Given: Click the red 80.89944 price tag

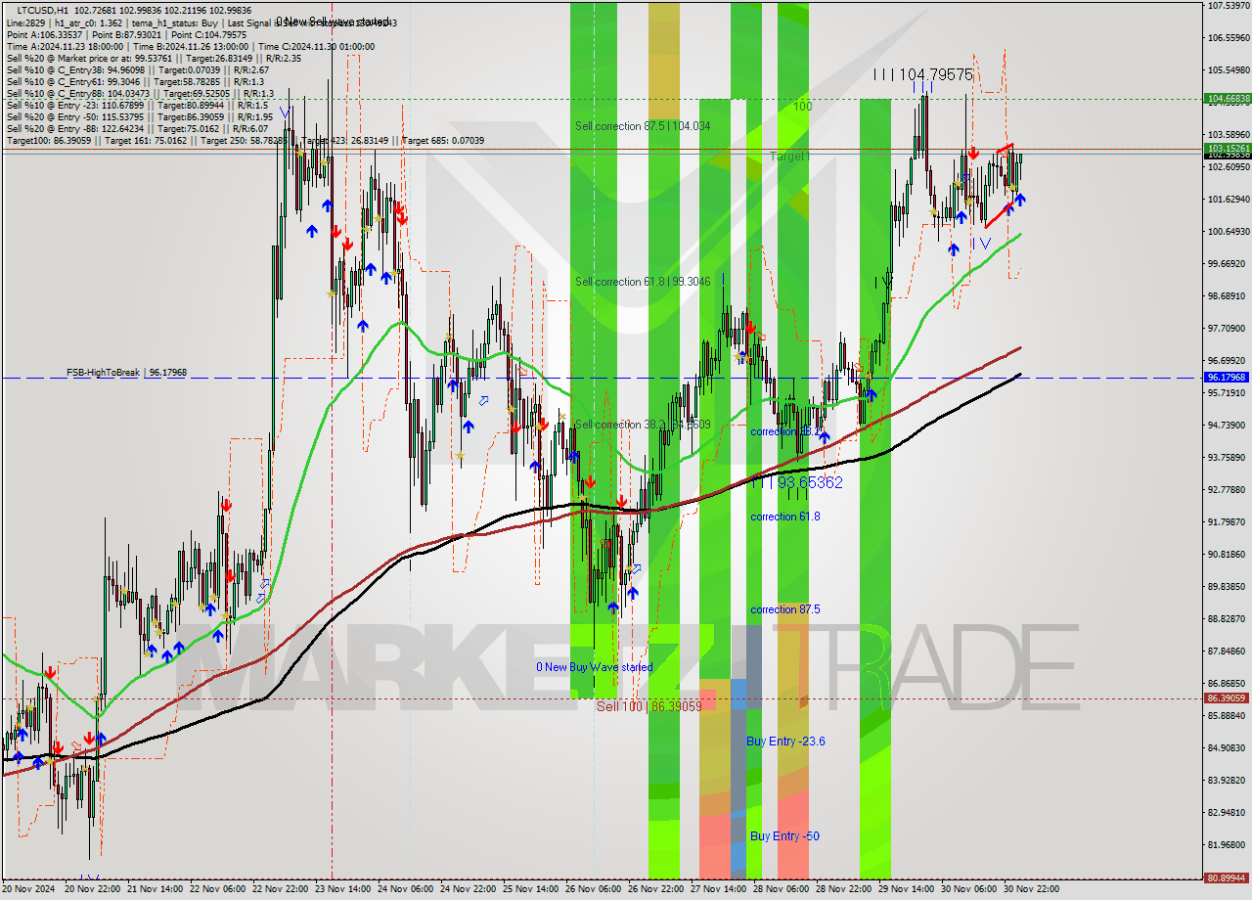Looking at the screenshot, I should point(1228,877).
